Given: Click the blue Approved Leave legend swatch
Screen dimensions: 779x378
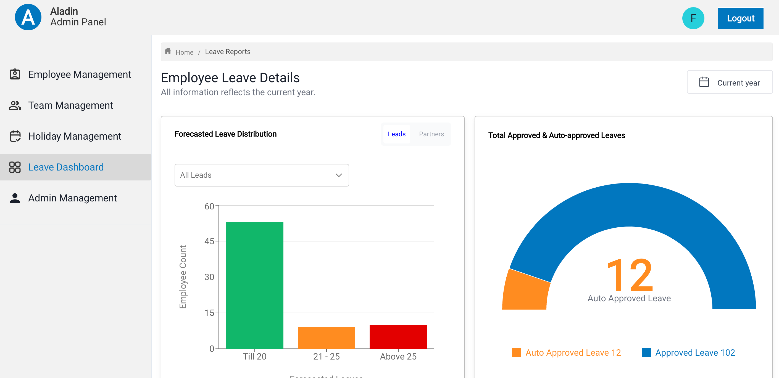Looking at the screenshot, I should [646, 353].
